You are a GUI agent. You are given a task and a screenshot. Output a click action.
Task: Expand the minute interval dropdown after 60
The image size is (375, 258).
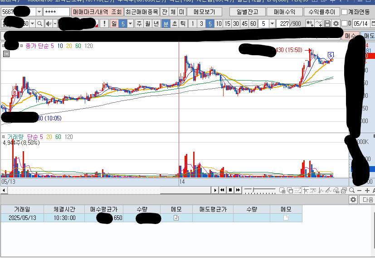[x=272, y=24]
